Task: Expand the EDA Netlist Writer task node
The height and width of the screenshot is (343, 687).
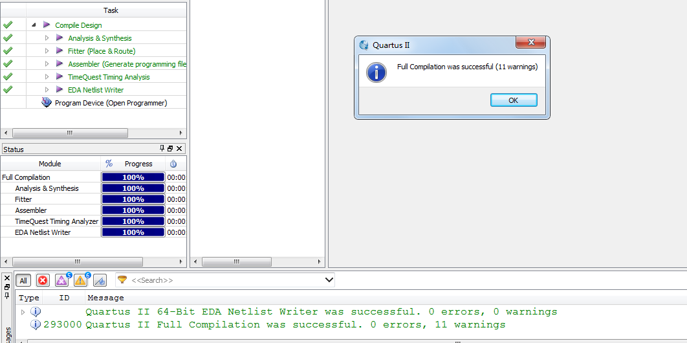Action: click(x=47, y=90)
